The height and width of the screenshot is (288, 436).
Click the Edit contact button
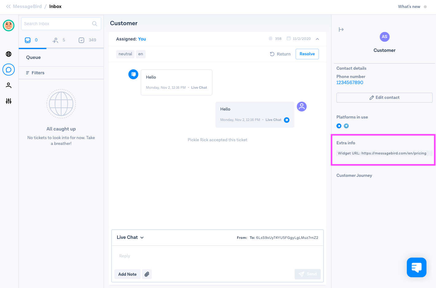pos(384,98)
